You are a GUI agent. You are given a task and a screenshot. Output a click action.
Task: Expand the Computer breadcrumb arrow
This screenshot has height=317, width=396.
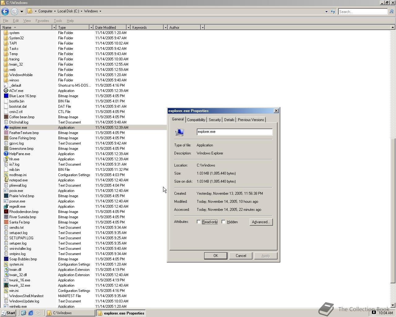pyautogui.click(x=55, y=11)
